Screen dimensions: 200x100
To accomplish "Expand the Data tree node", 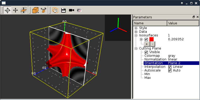I will [x=136, y=32].
